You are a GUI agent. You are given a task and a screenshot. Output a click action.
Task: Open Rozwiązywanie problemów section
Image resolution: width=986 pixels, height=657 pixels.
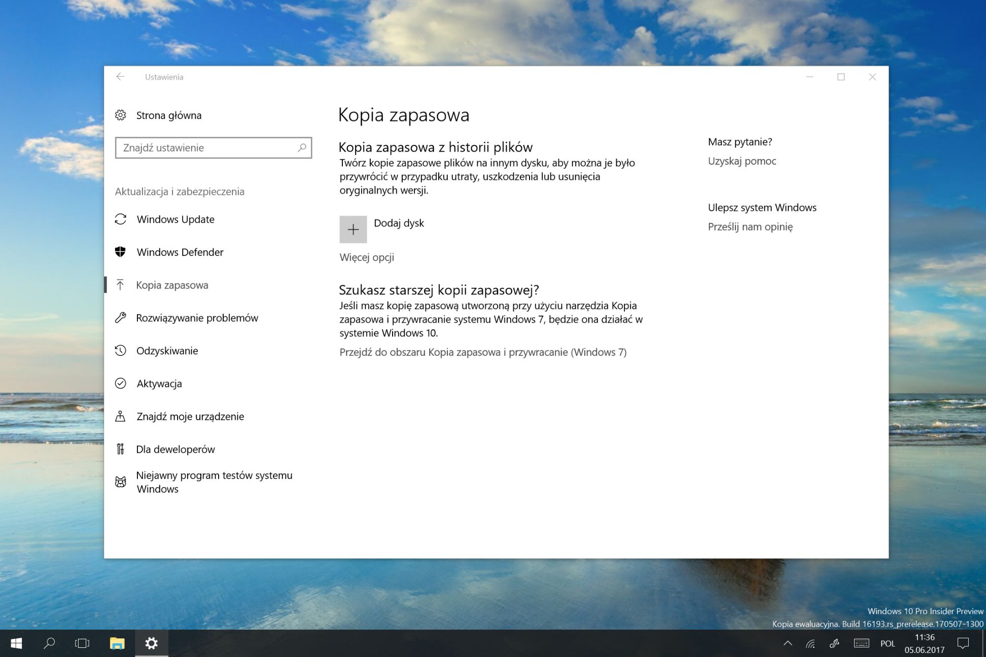(x=197, y=318)
